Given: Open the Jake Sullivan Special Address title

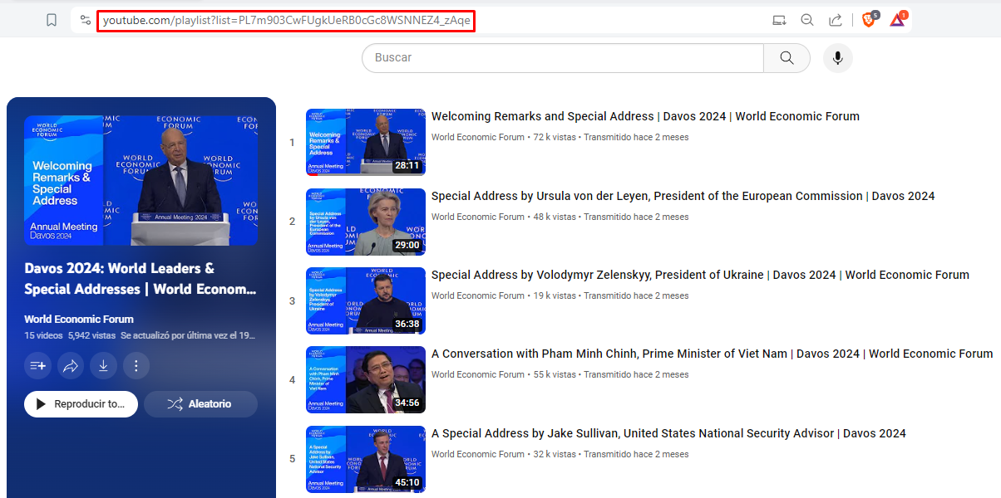Looking at the screenshot, I should 668,434.
